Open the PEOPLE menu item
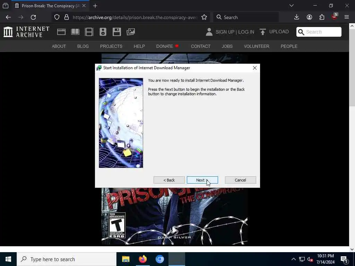Viewport: 355px width, 266px height. point(289,46)
